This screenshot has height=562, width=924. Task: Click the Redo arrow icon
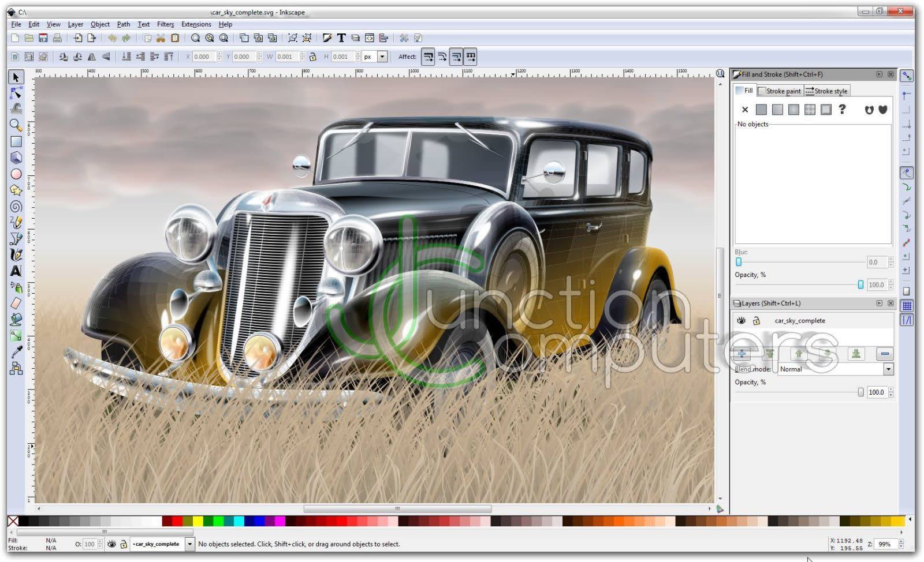pyautogui.click(x=126, y=38)
